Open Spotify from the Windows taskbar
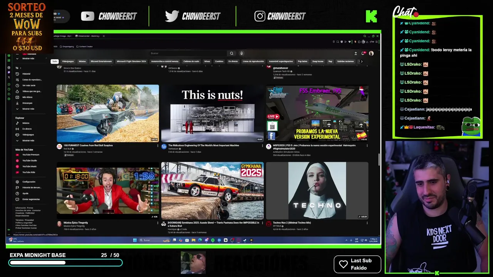This screenshot has width=493, height=277. click(x=213, y=240)
